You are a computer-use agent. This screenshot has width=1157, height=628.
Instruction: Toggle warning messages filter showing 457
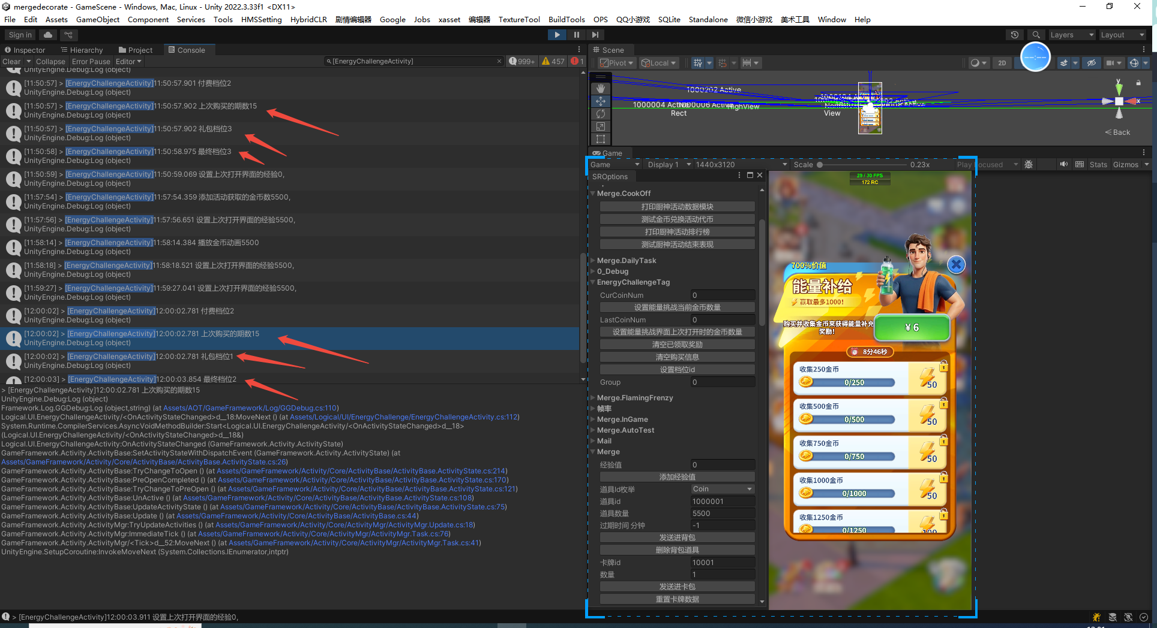[x=553, y=61]
